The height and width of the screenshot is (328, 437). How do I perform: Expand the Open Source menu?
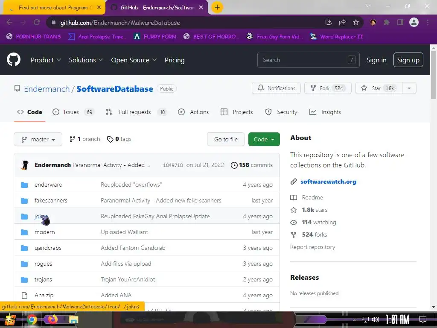click(x=134, y=60)
